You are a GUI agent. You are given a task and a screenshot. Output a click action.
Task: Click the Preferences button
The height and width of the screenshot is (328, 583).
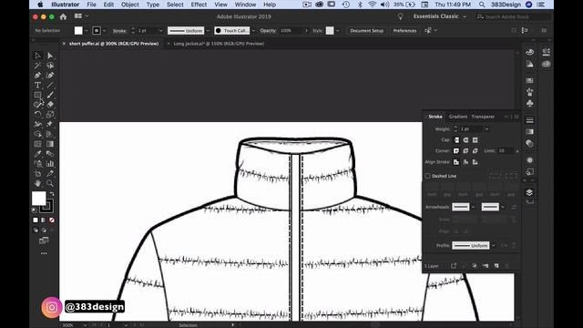click(404, 30)
